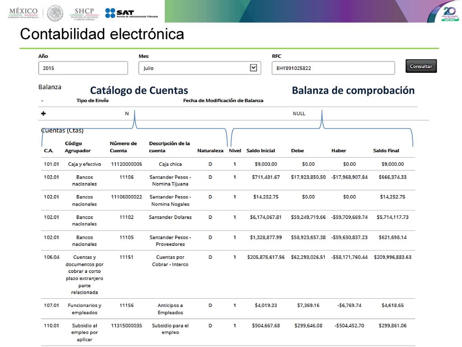Select Cuentas por Cobrar - Interco cell
This screenshot has width=462, height=347.
tap(170, 261)
